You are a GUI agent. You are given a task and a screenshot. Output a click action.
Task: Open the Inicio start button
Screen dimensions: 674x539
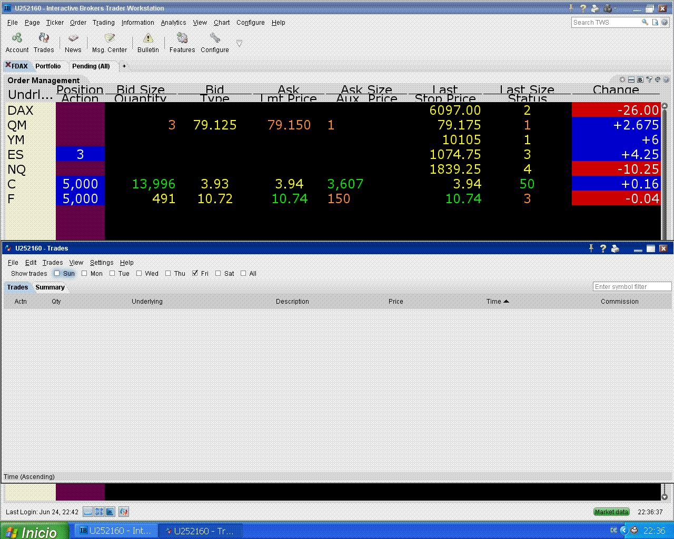coord(34,531)
